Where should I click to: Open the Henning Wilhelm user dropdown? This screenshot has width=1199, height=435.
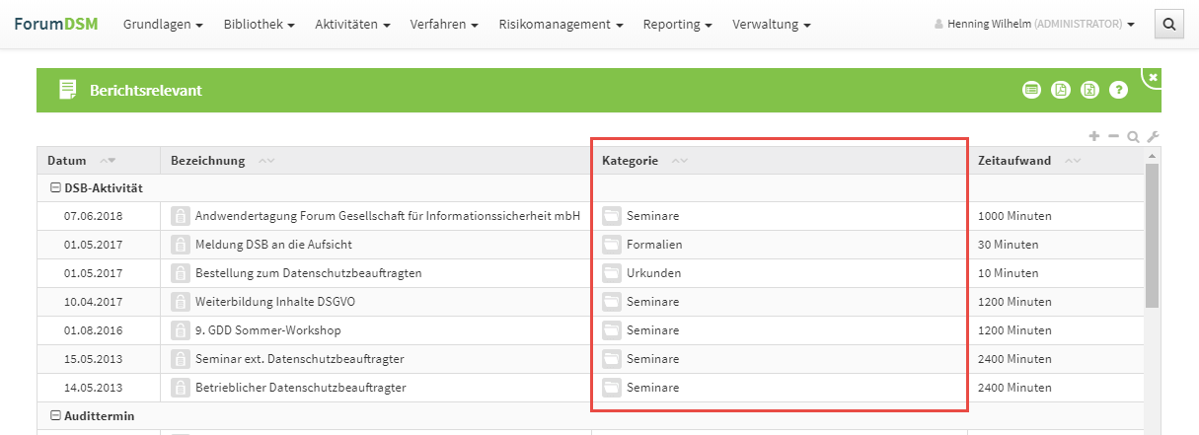[1034, 24]
